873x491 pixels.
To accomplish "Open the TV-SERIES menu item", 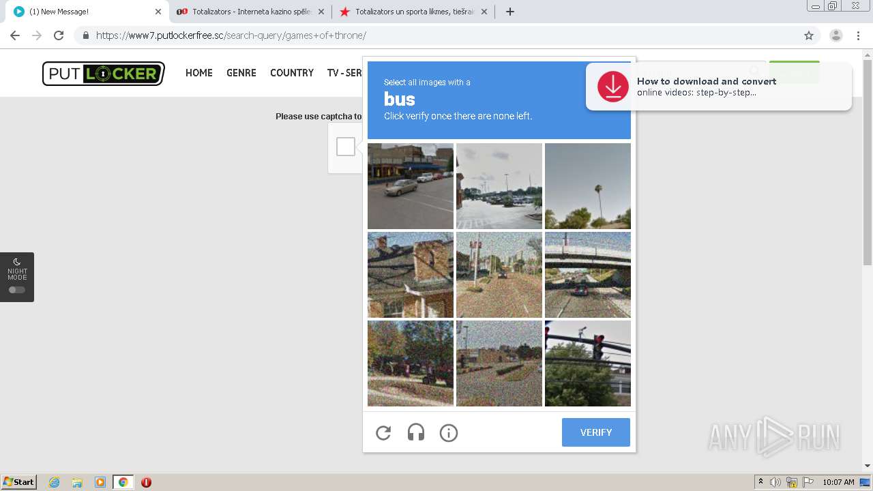I will [x=344, y=73].
